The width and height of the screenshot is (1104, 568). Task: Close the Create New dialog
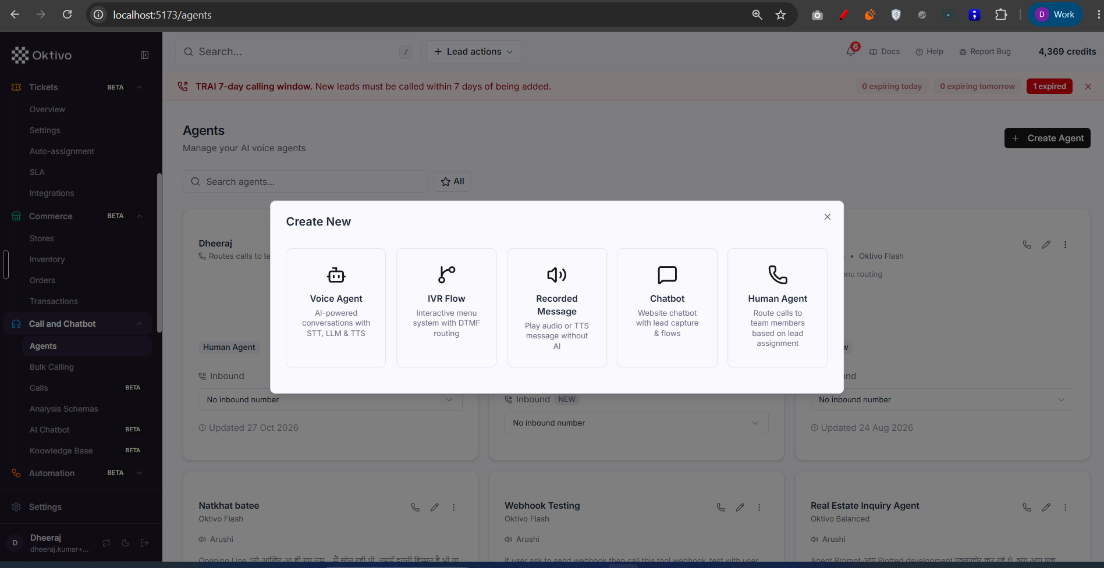[x=827, y=217]
